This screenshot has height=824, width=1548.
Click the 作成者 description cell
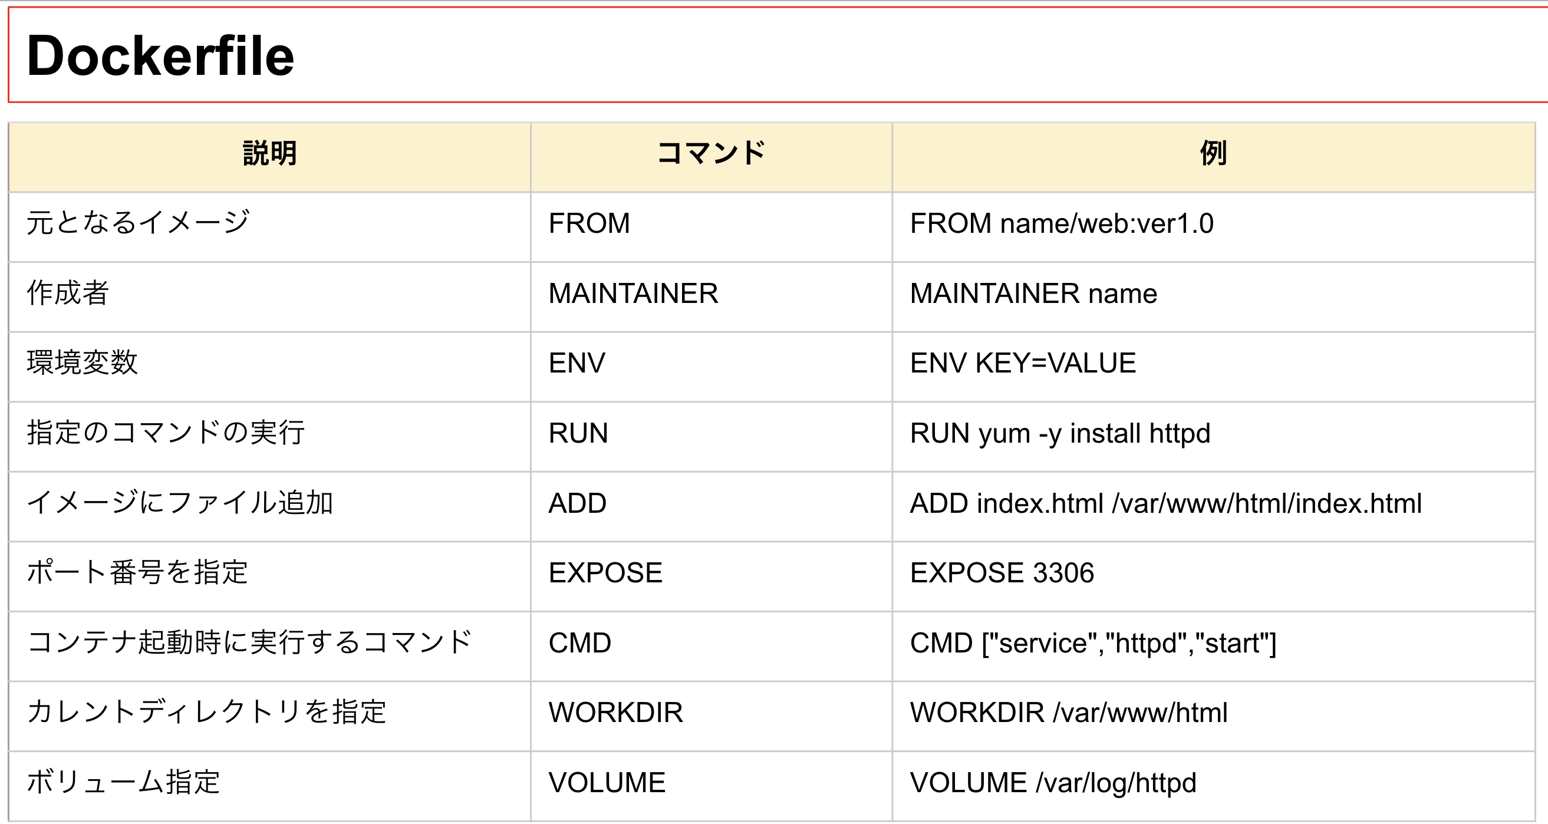coord(68,294)
